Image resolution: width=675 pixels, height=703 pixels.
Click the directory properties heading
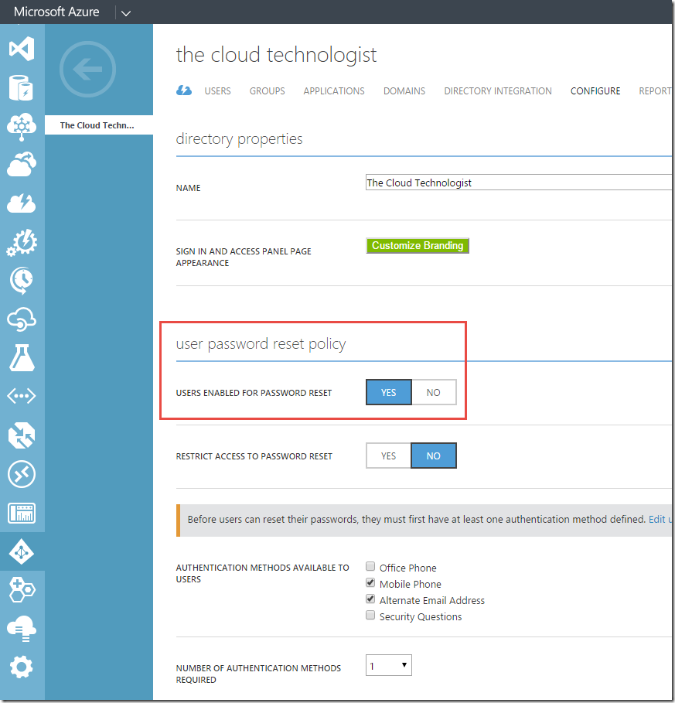[x=240, y=139]
